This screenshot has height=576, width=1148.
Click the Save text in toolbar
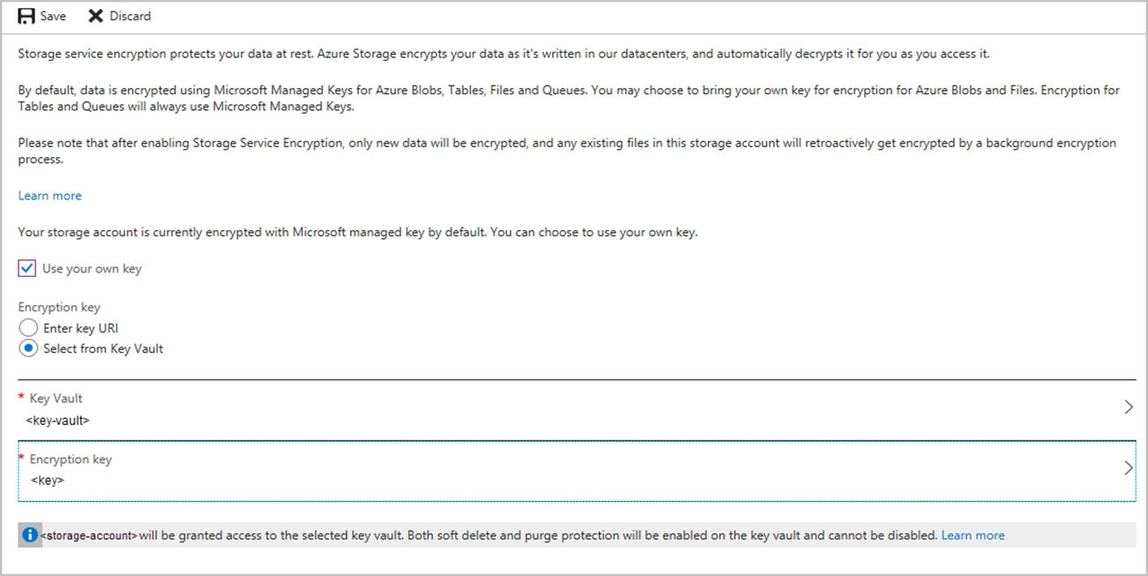click(53, 16)
